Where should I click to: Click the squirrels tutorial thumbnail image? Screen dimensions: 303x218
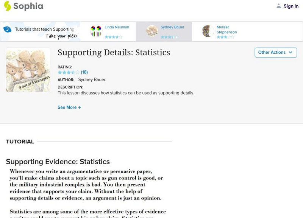[x=28, y=70]
